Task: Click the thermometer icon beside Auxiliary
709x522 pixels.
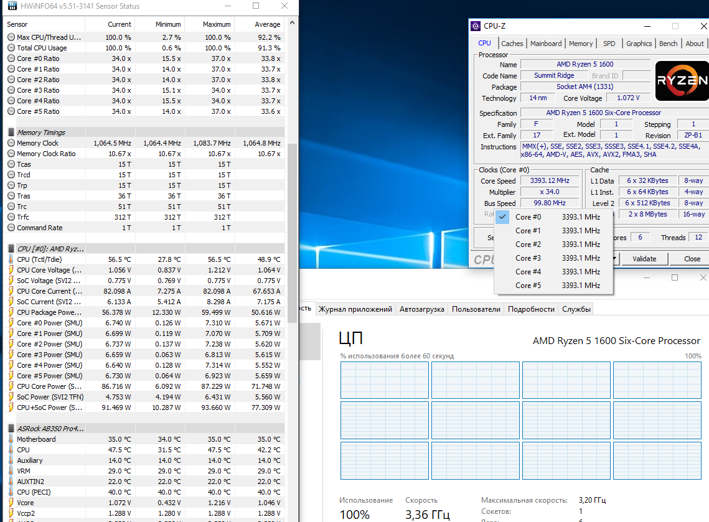Action: click(x=11, y=460)
